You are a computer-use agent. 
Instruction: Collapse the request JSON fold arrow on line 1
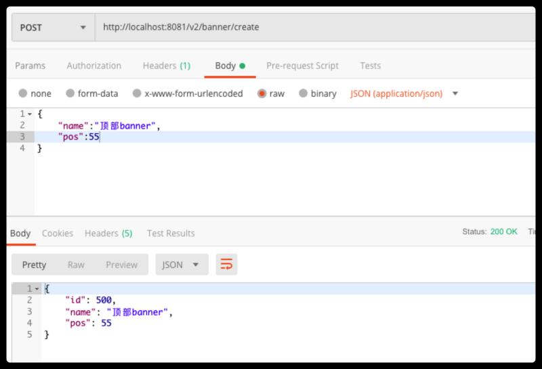(x=30, y=114)
